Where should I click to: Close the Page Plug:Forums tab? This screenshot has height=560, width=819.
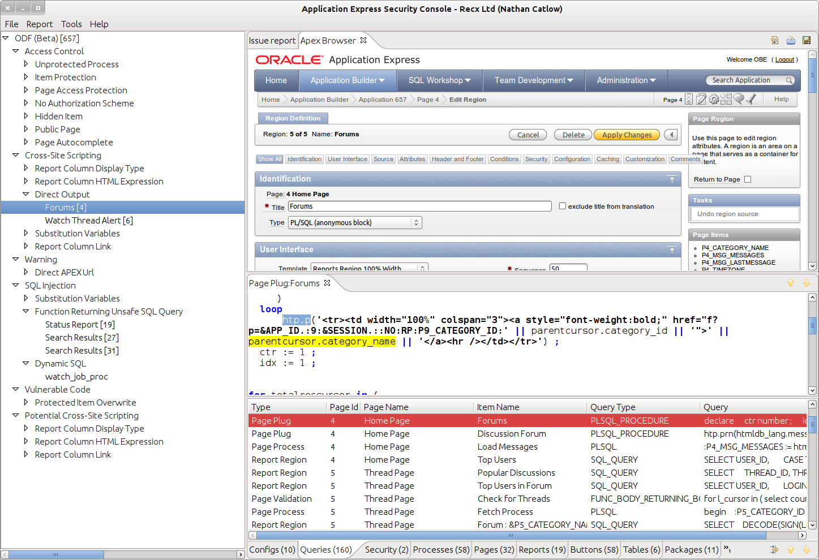tap(327, 283)
